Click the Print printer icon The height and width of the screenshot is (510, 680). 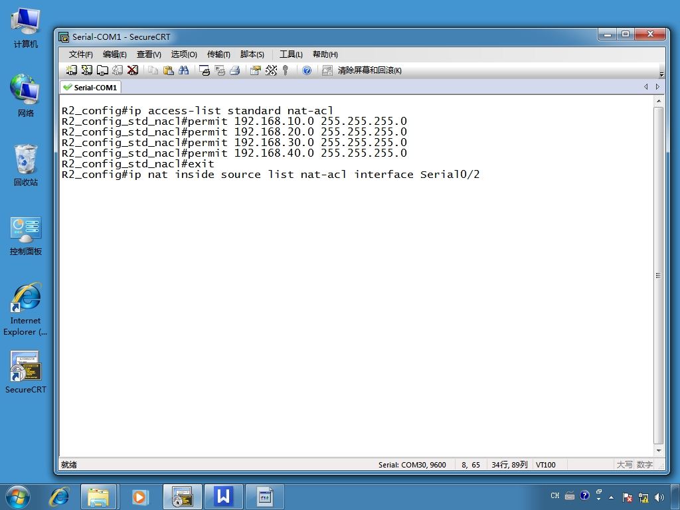tap(235, 70)
